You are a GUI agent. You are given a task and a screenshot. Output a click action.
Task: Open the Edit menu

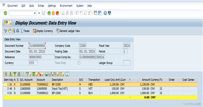coord(23,6)
